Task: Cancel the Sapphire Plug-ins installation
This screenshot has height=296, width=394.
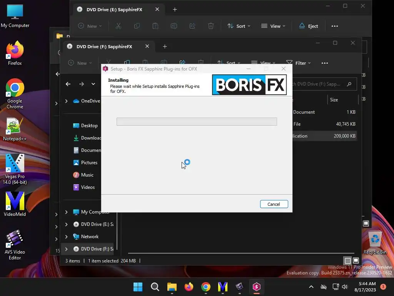Action: point(274,204)
